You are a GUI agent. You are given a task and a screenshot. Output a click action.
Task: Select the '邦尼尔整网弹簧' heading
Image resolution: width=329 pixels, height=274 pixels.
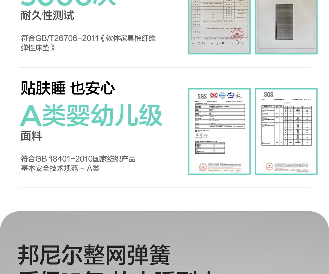coord(94,255)
